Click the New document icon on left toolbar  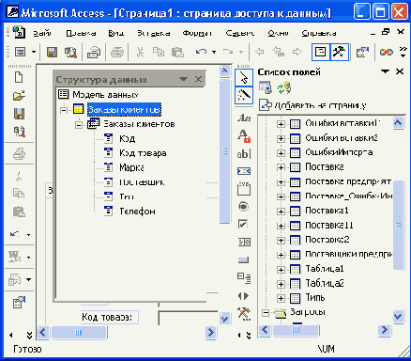coord(19,77)
